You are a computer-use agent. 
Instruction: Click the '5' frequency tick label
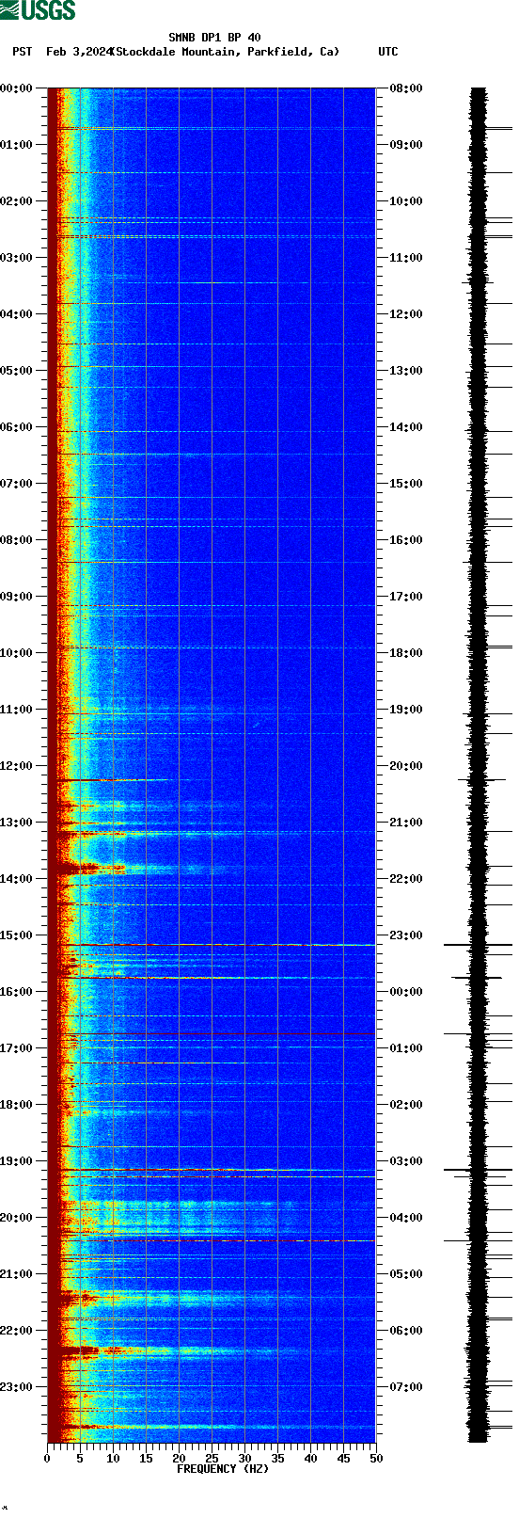80,1459
